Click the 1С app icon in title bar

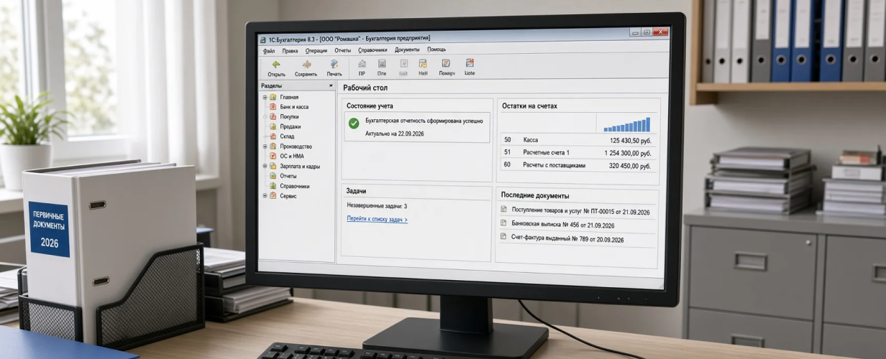tap(262, 39)
